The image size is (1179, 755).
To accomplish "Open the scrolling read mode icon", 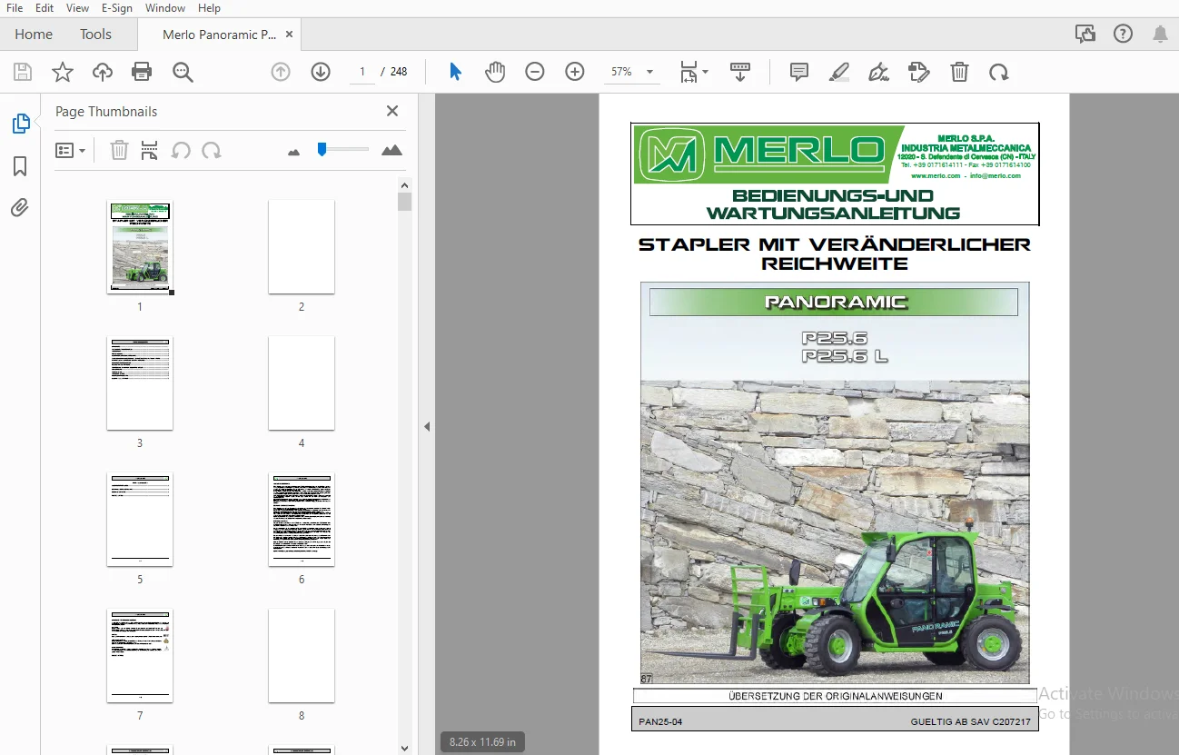I will point(740,72).
